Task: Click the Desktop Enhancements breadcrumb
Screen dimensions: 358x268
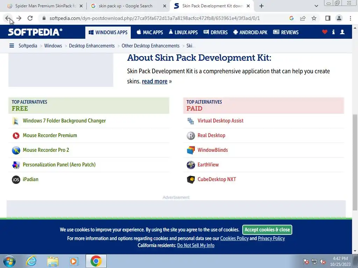Action: click(92, 46)
